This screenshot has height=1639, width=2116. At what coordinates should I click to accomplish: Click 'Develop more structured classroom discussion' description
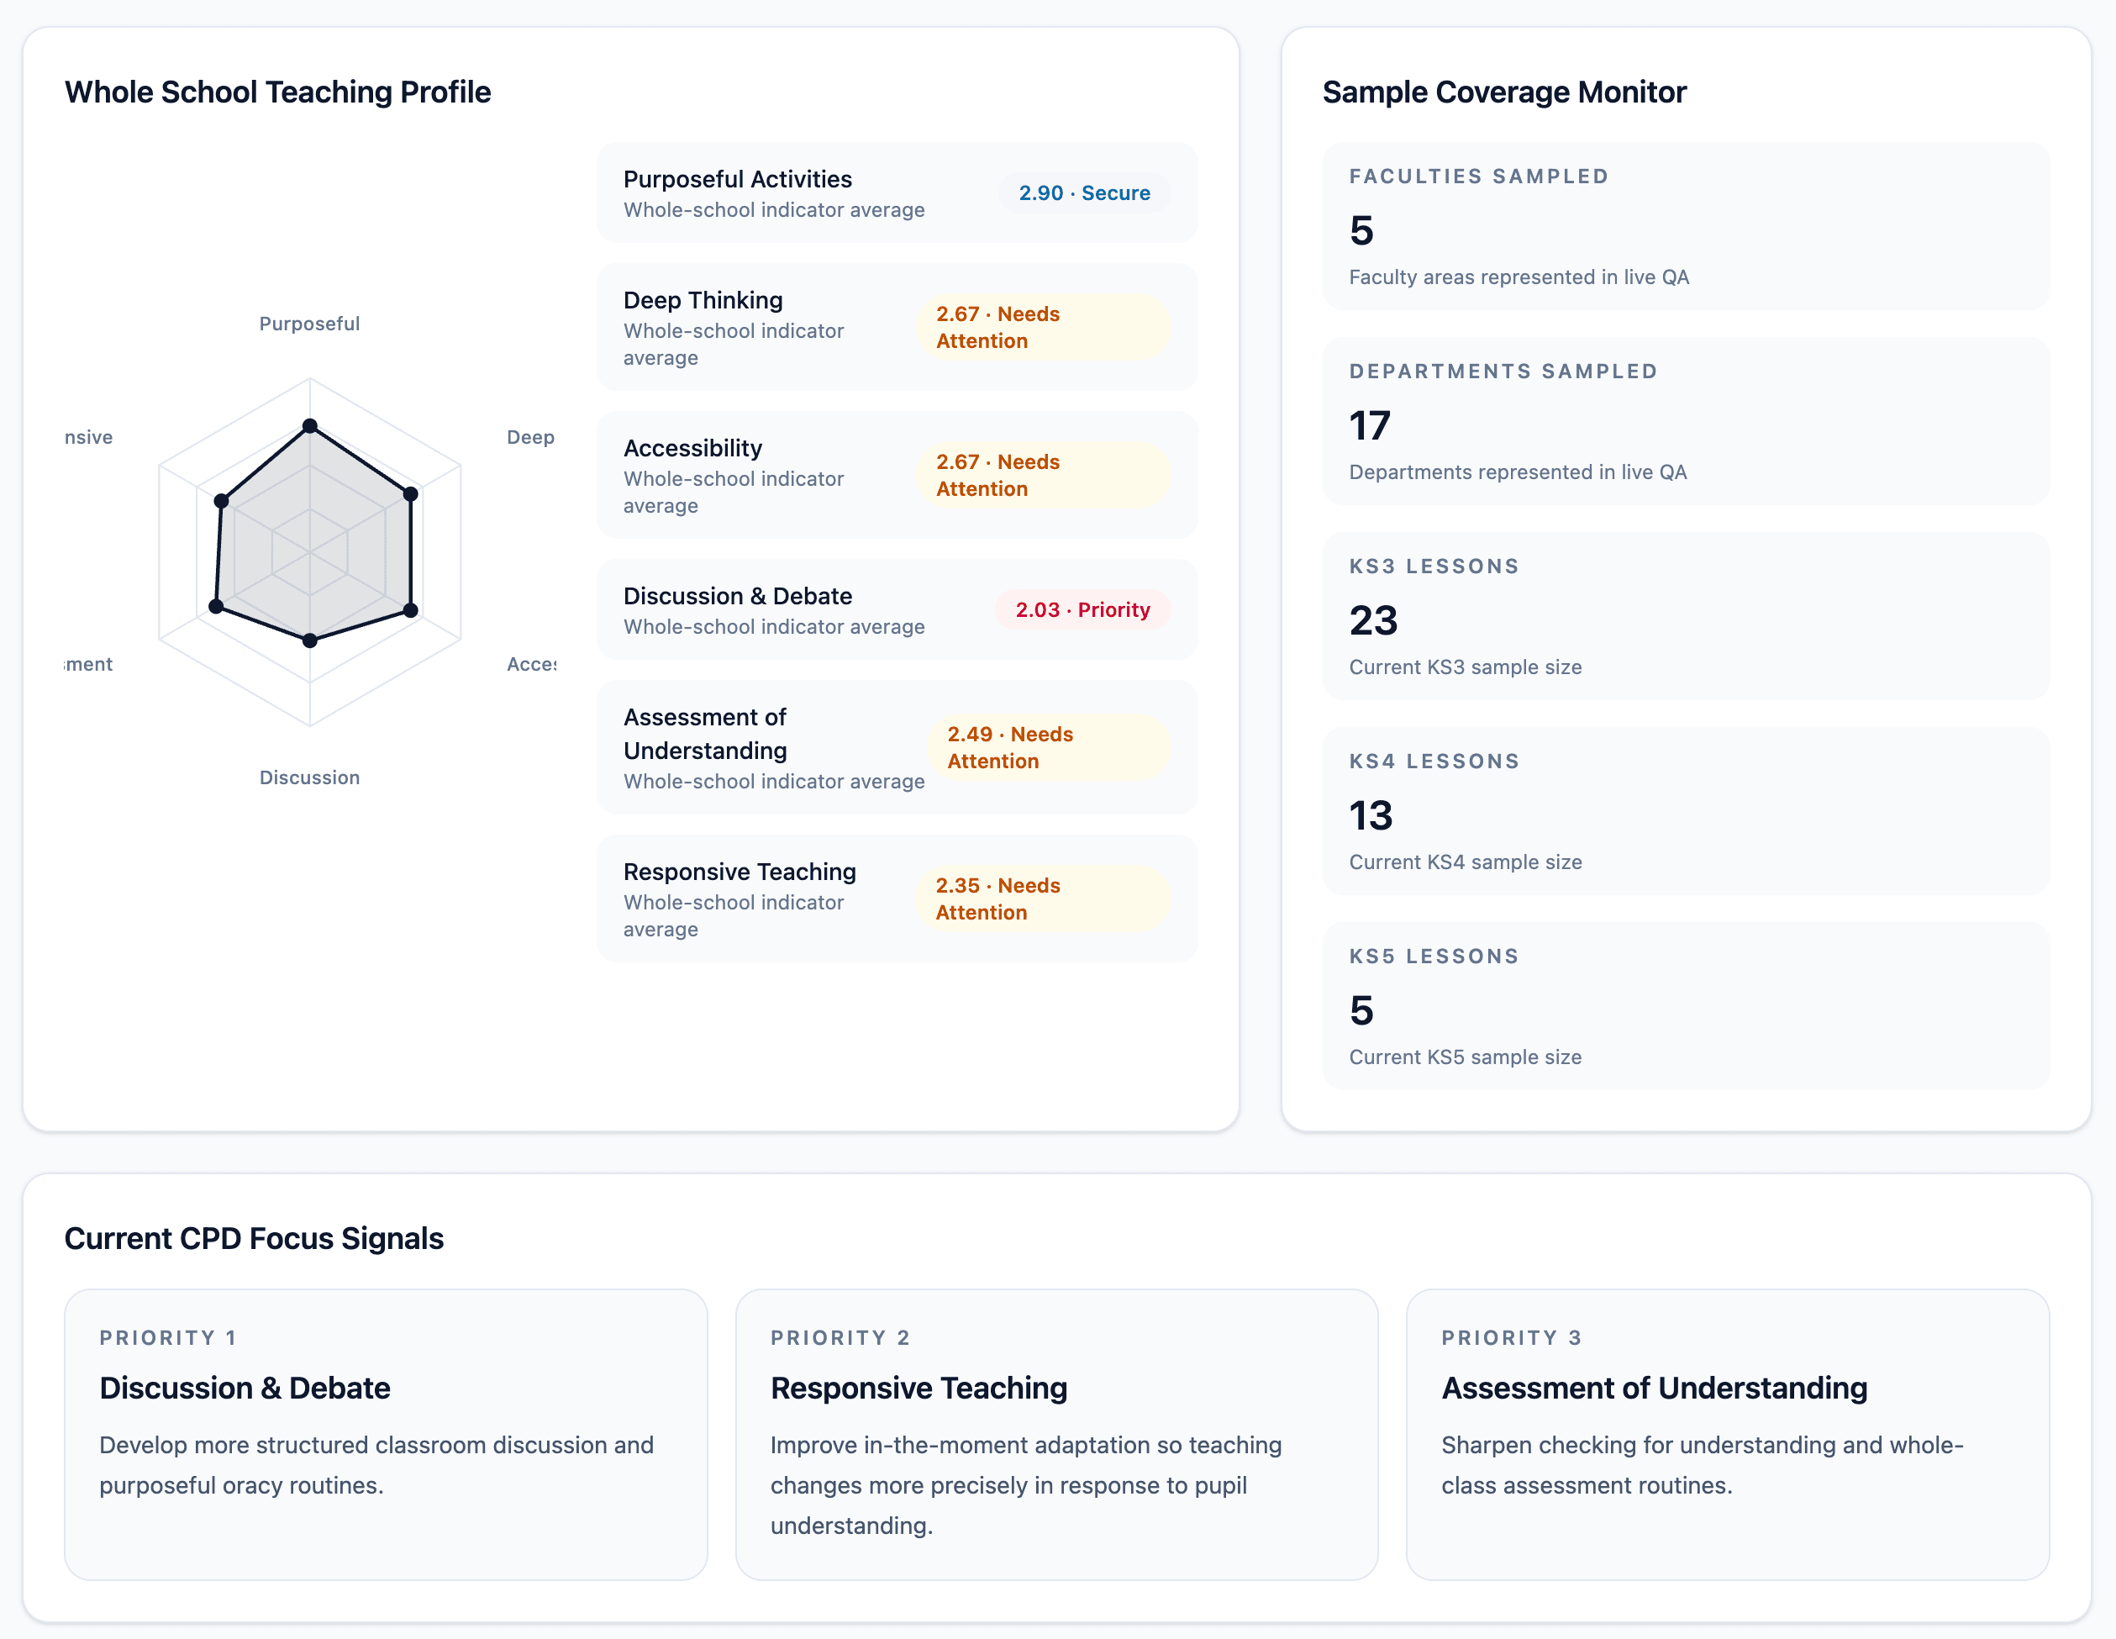tap(376, 1464)
